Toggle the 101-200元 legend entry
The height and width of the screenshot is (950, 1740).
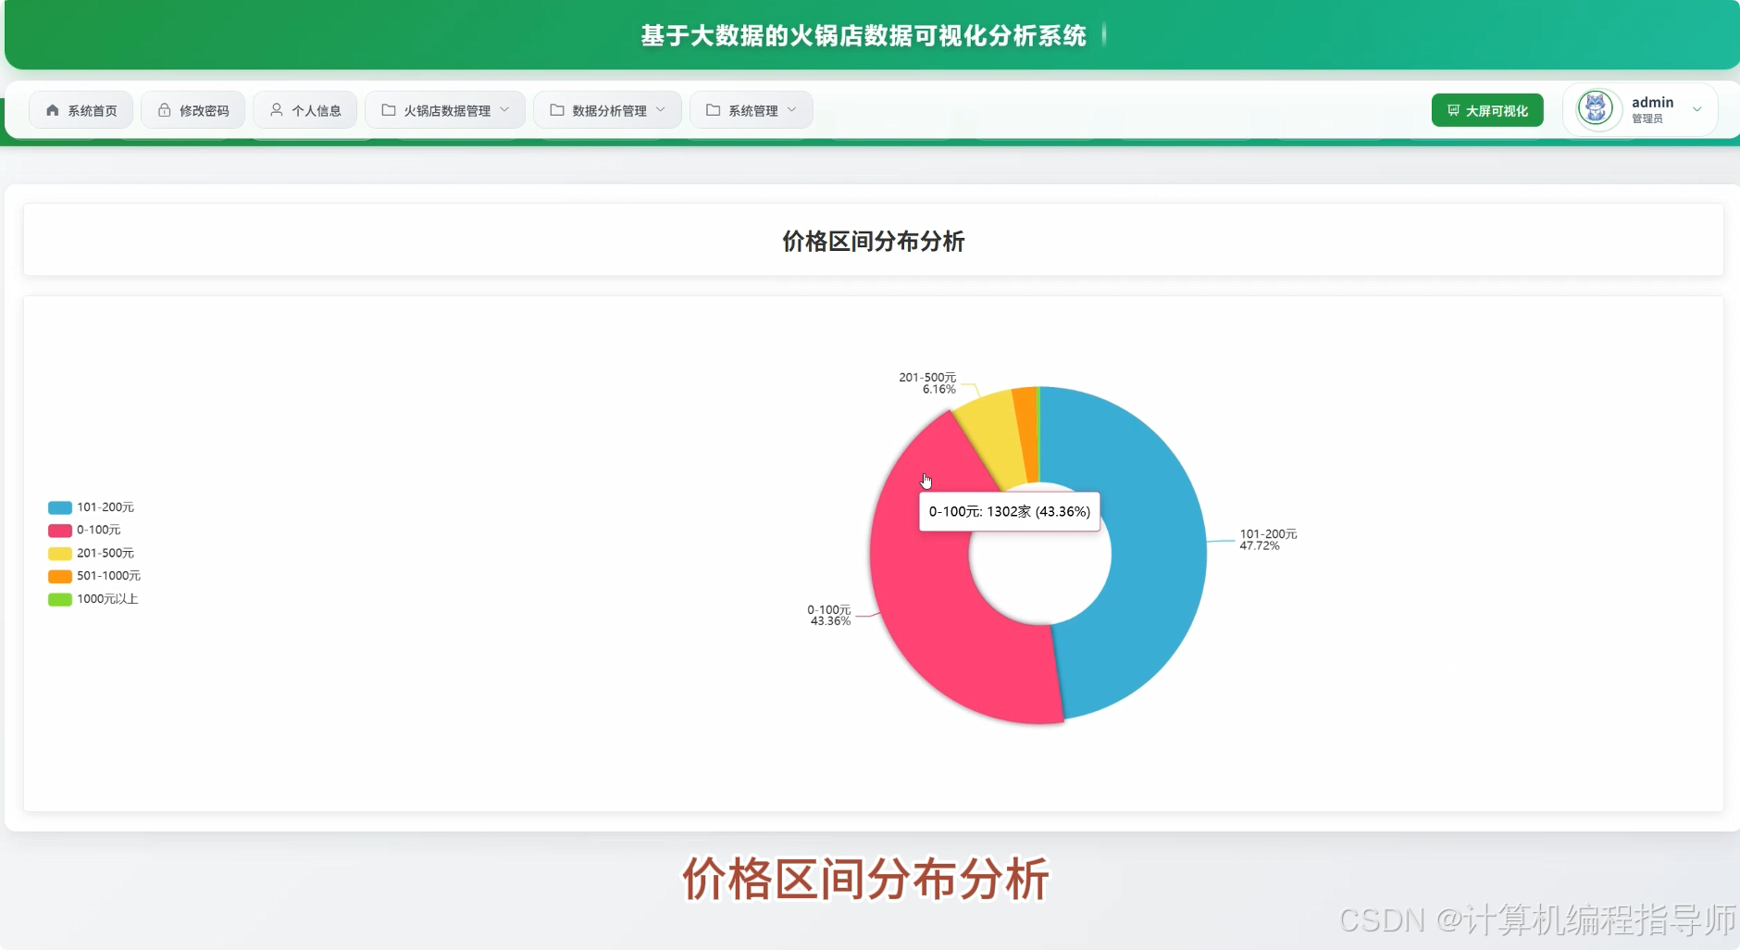click(x=92, y=507)
